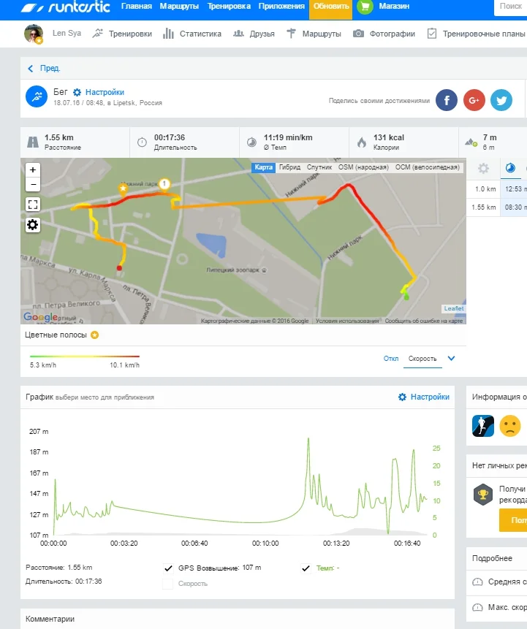Zoom in on the map
Screen dimensions: 527x629
pos(33,169)
